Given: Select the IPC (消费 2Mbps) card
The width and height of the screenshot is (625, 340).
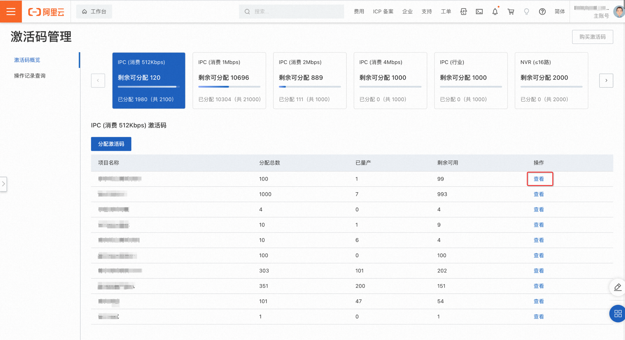Looking at the screenshot, I should (310, 80).
